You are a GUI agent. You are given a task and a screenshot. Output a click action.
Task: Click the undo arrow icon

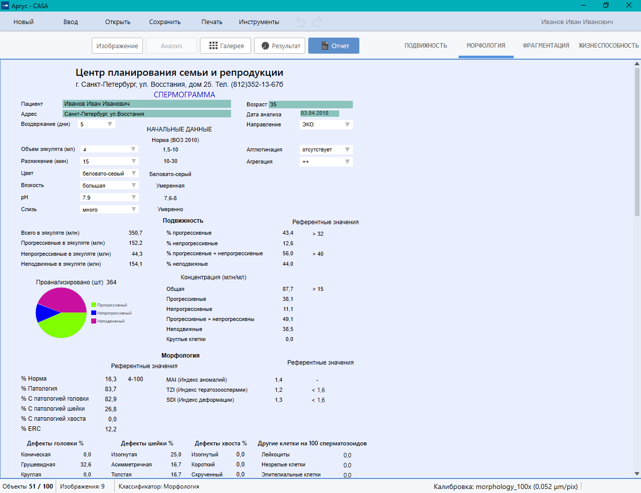[x=300, y=22]
